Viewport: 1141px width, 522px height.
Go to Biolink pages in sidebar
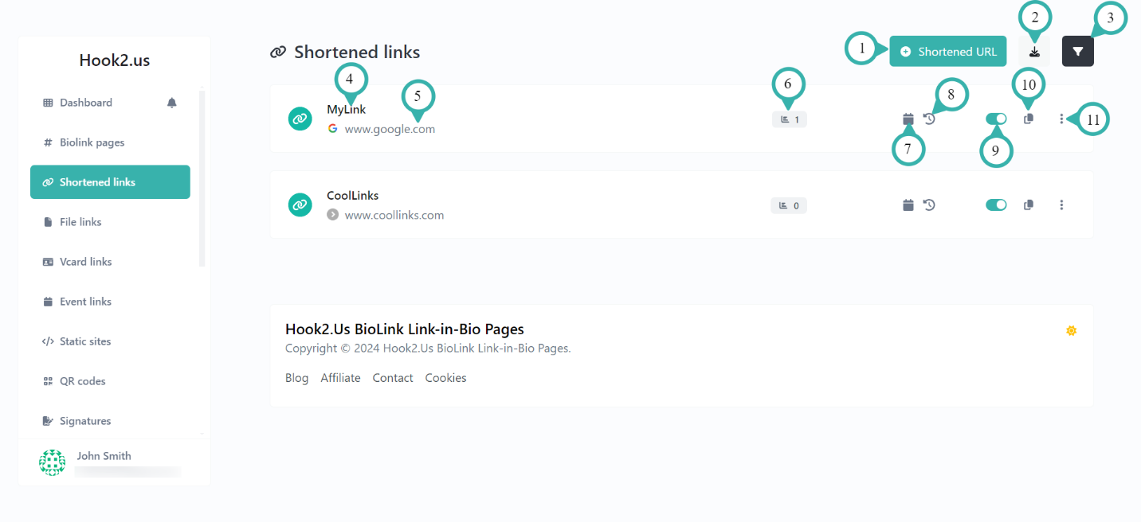(92, 142)
